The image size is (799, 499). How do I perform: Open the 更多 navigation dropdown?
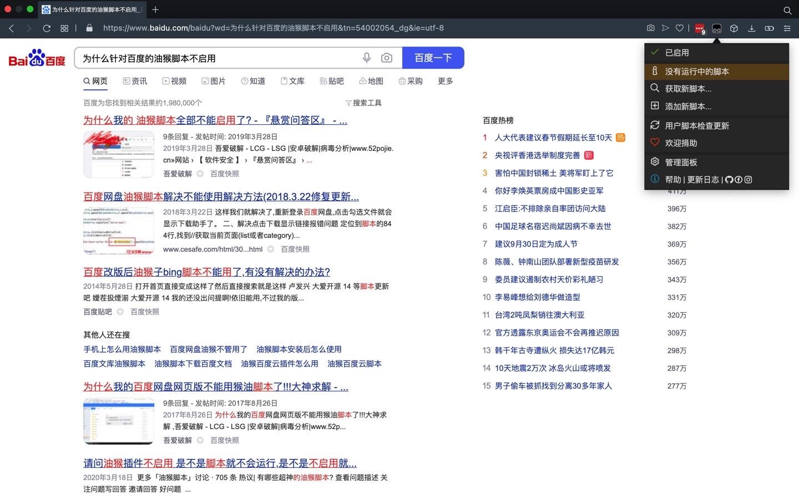[444, 81]
